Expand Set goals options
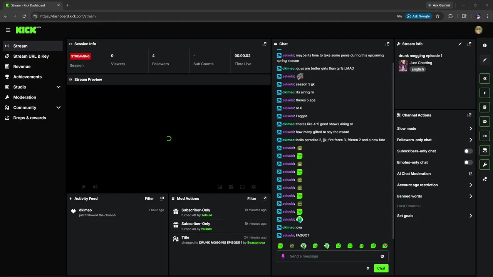Viewport: 493px width, 277px height. pos(471,216)
